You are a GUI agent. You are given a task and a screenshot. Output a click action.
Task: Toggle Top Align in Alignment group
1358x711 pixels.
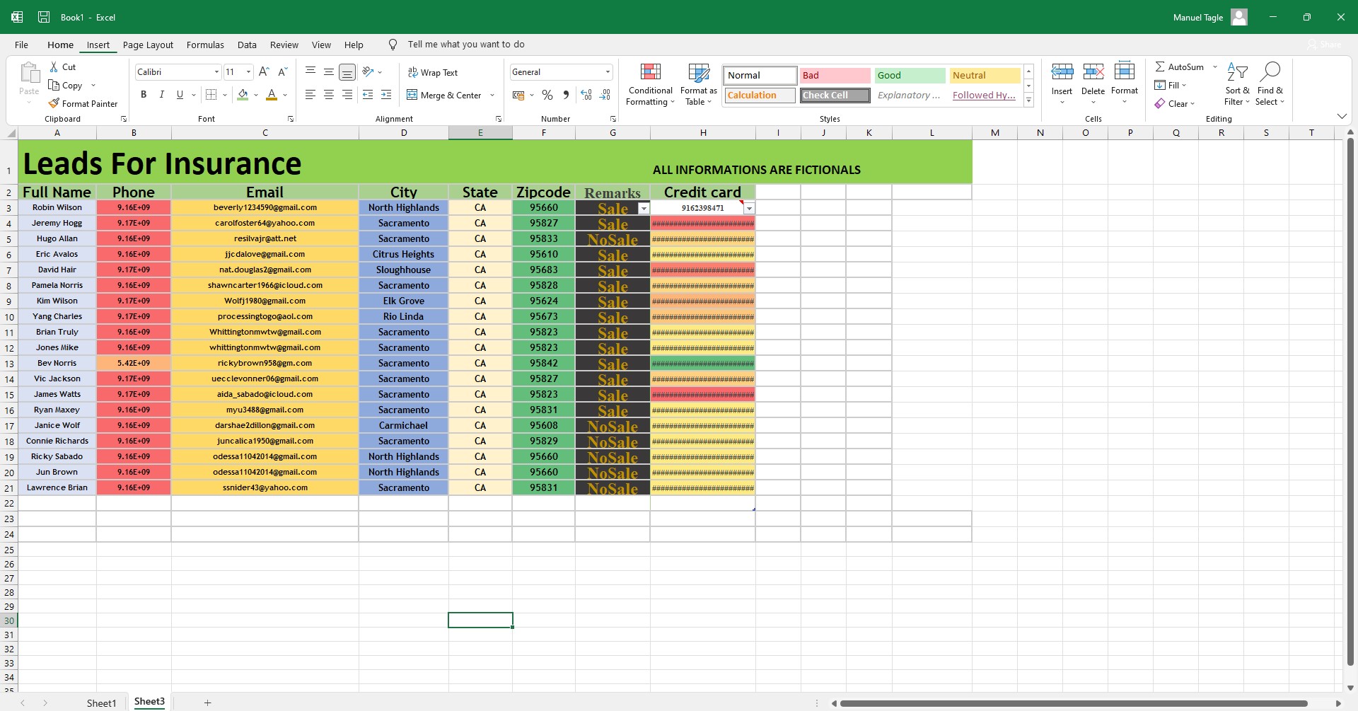311,71
